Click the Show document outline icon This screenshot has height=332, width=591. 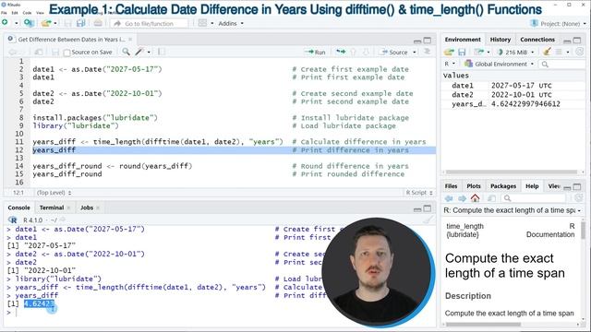click(427, 52)
